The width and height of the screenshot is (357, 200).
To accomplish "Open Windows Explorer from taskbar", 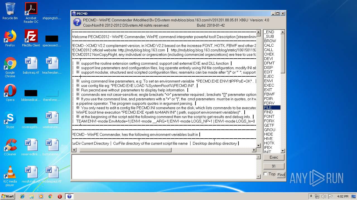I will coord(32,196).
